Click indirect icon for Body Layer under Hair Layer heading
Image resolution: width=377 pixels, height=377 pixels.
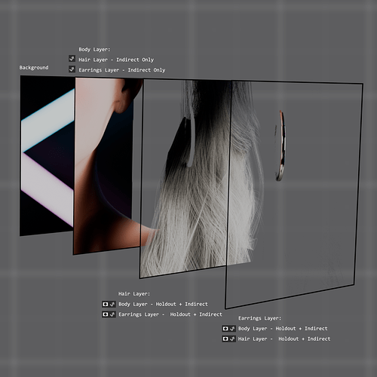[112, 305]
